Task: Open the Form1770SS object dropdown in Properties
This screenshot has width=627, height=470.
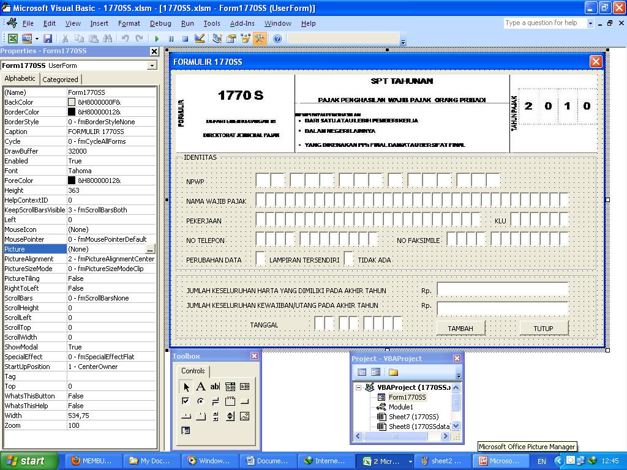Action: point(152,65)
